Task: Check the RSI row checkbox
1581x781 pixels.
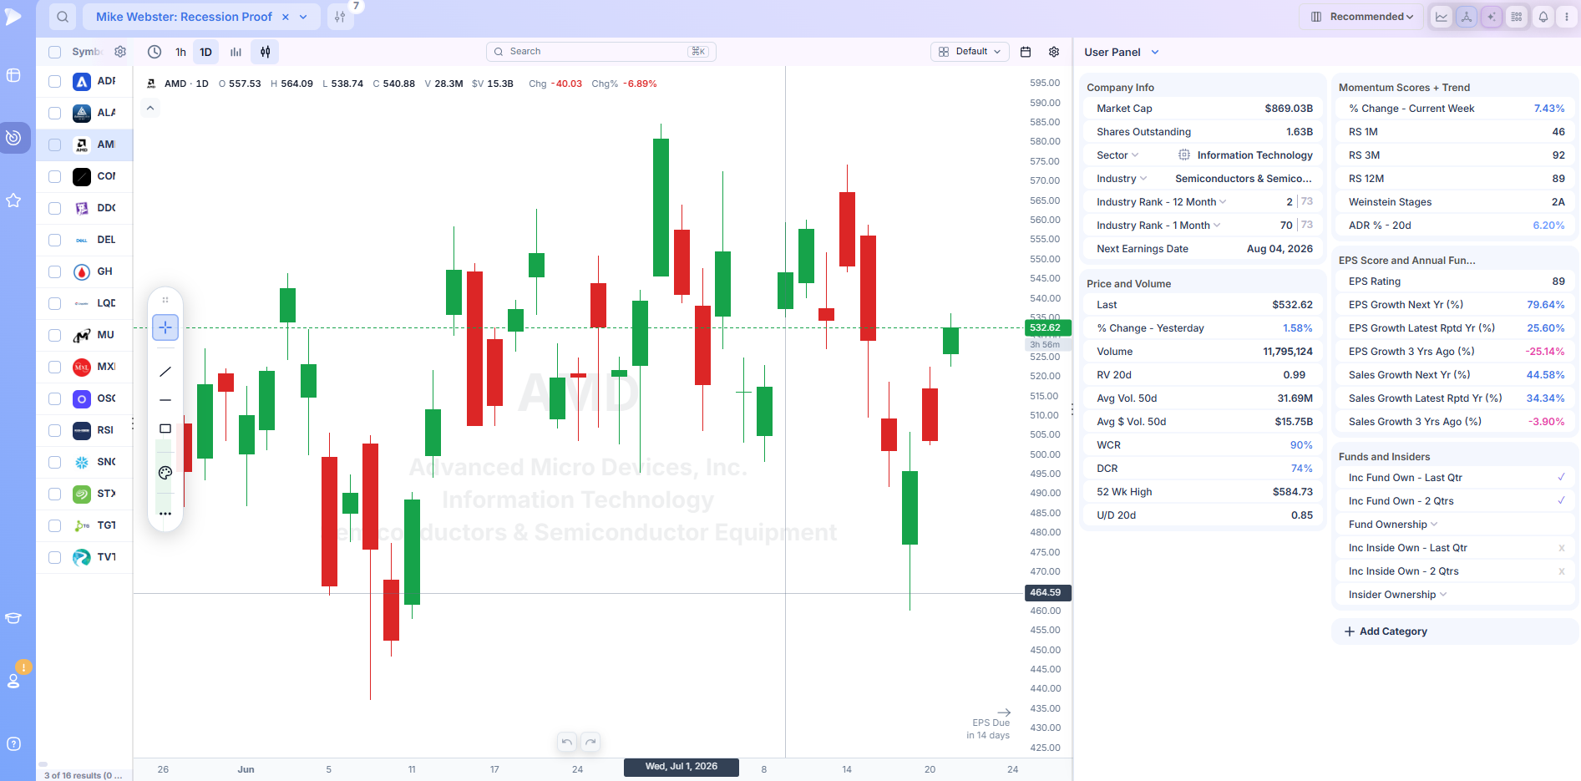Action: [55, 430]
